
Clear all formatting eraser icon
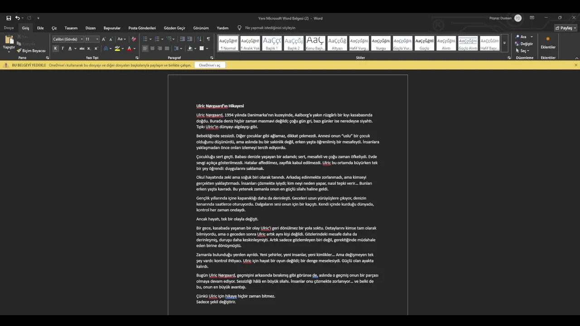(x=133, y=39)
